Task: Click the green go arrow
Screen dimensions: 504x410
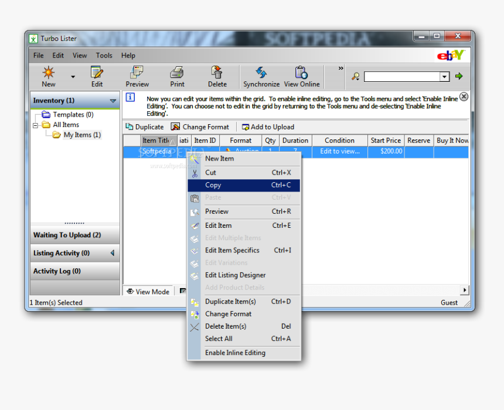Action: click(x=459, y=76)
